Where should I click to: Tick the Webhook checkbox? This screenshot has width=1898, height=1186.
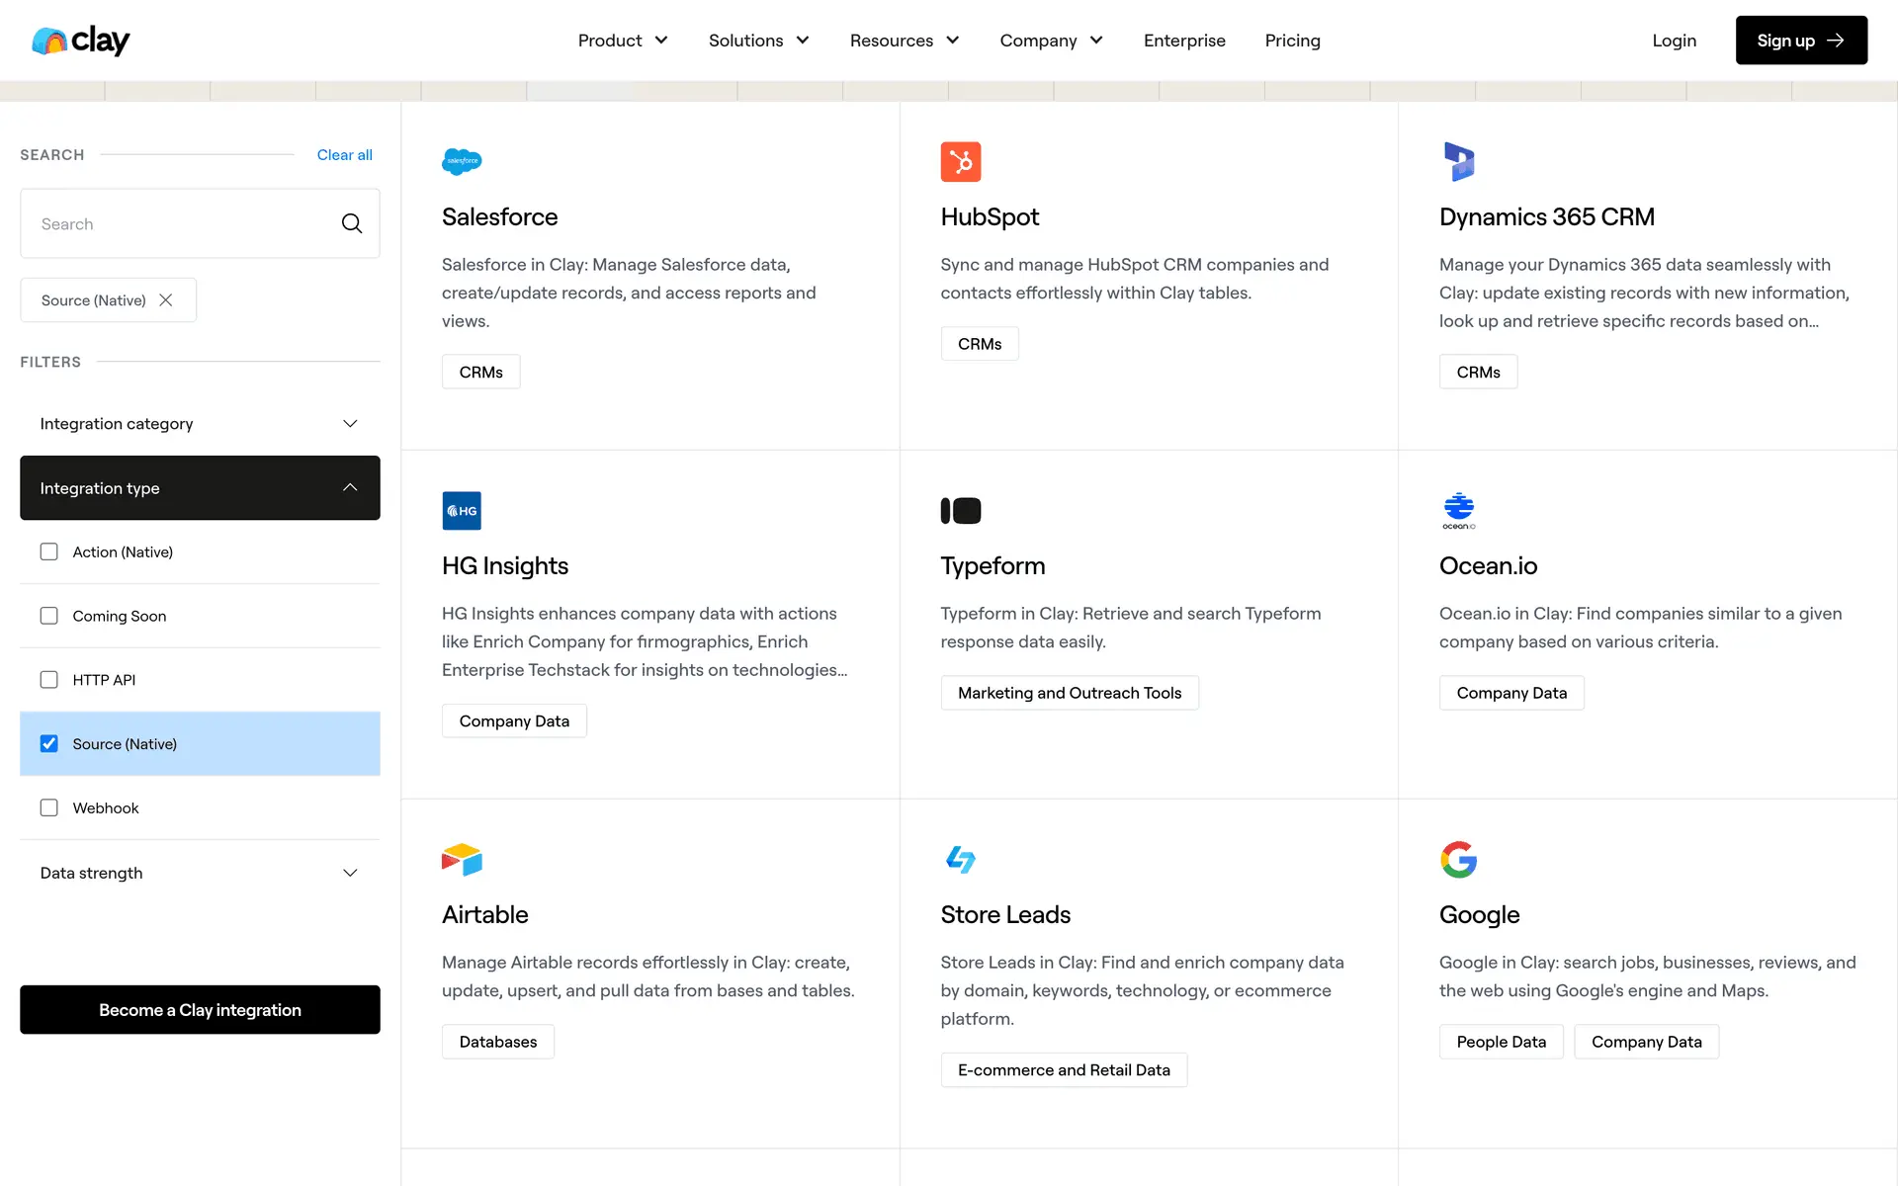(x=49, y=807)
